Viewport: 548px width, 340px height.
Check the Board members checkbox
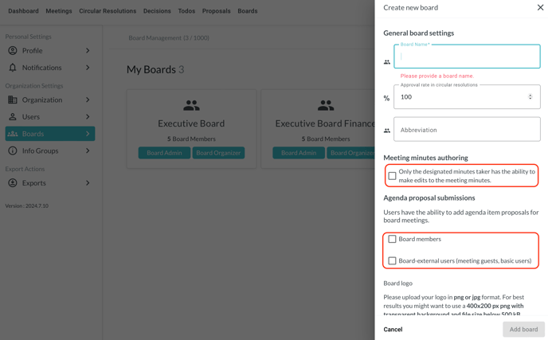(392, 239)
